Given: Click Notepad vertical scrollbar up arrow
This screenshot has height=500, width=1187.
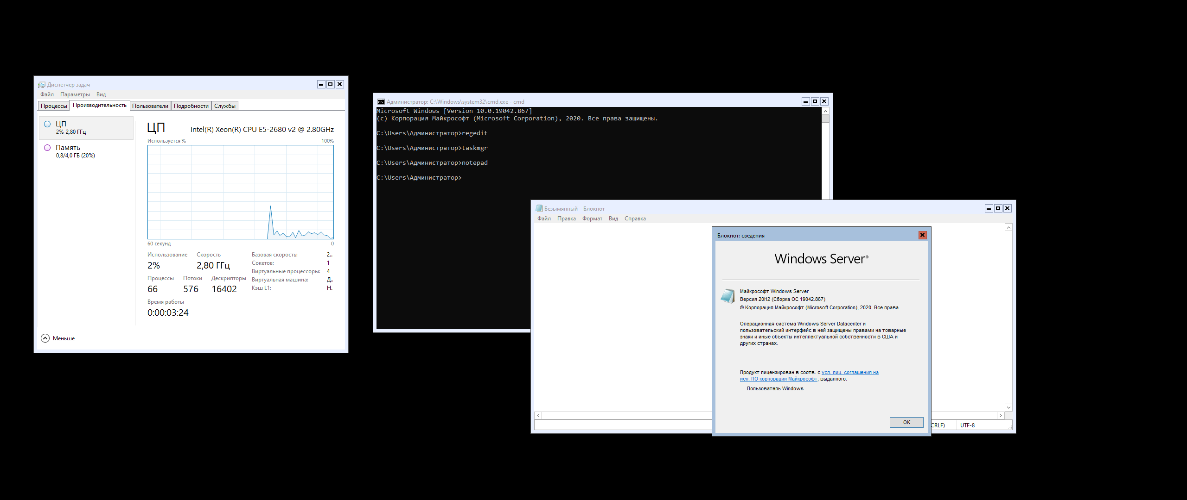Looking at the screenshot, I should (x=1008, y=227).
